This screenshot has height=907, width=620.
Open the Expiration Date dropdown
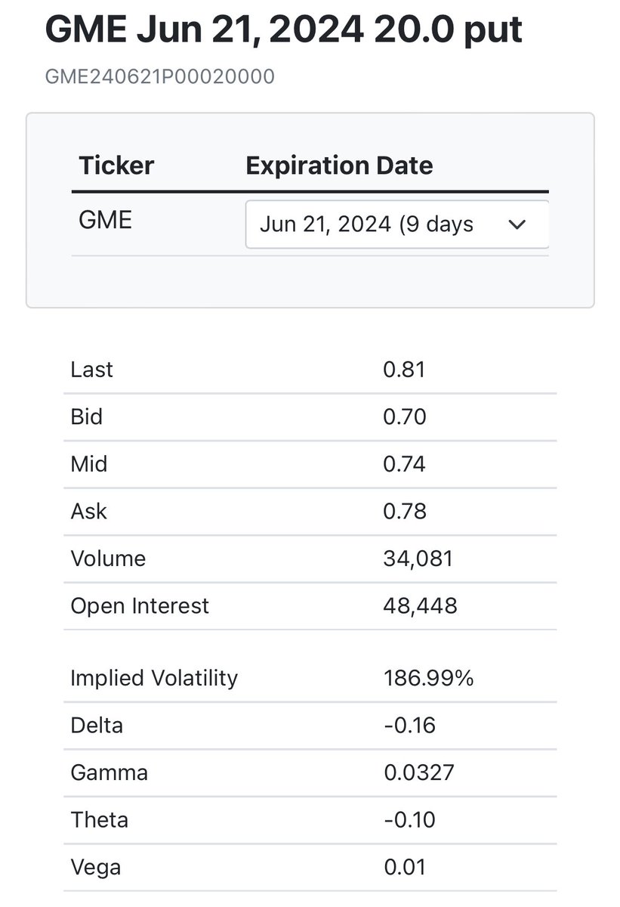(x=396, y=224)
